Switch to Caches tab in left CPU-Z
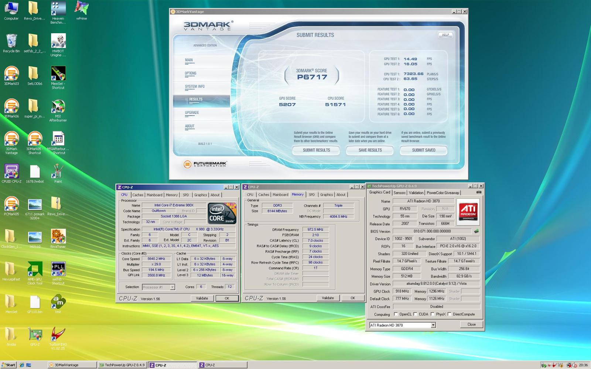 click(138, 195)
